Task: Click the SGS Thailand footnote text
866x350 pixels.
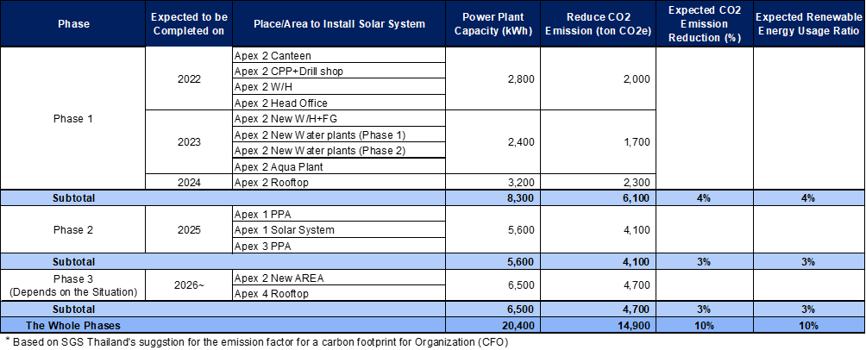Action: 257,341
